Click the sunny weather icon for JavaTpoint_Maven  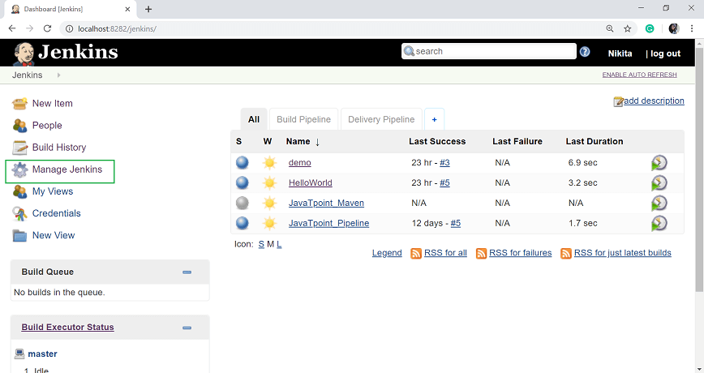pyautogui.click(x=269, y=203)
